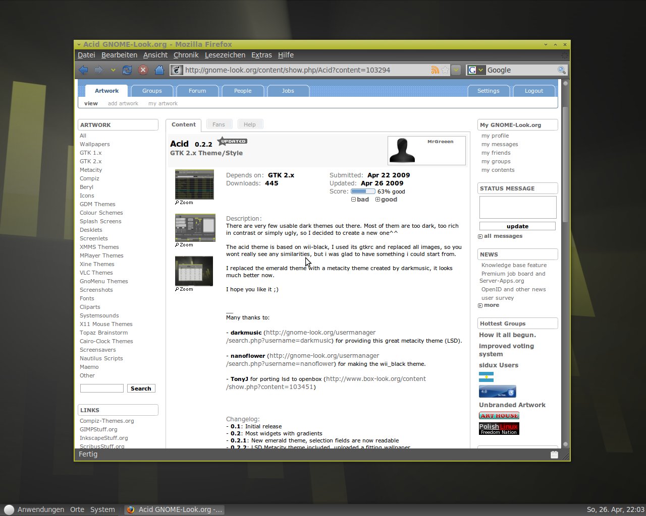
Task: Click the Logout tab
Action: coord(534,91)
